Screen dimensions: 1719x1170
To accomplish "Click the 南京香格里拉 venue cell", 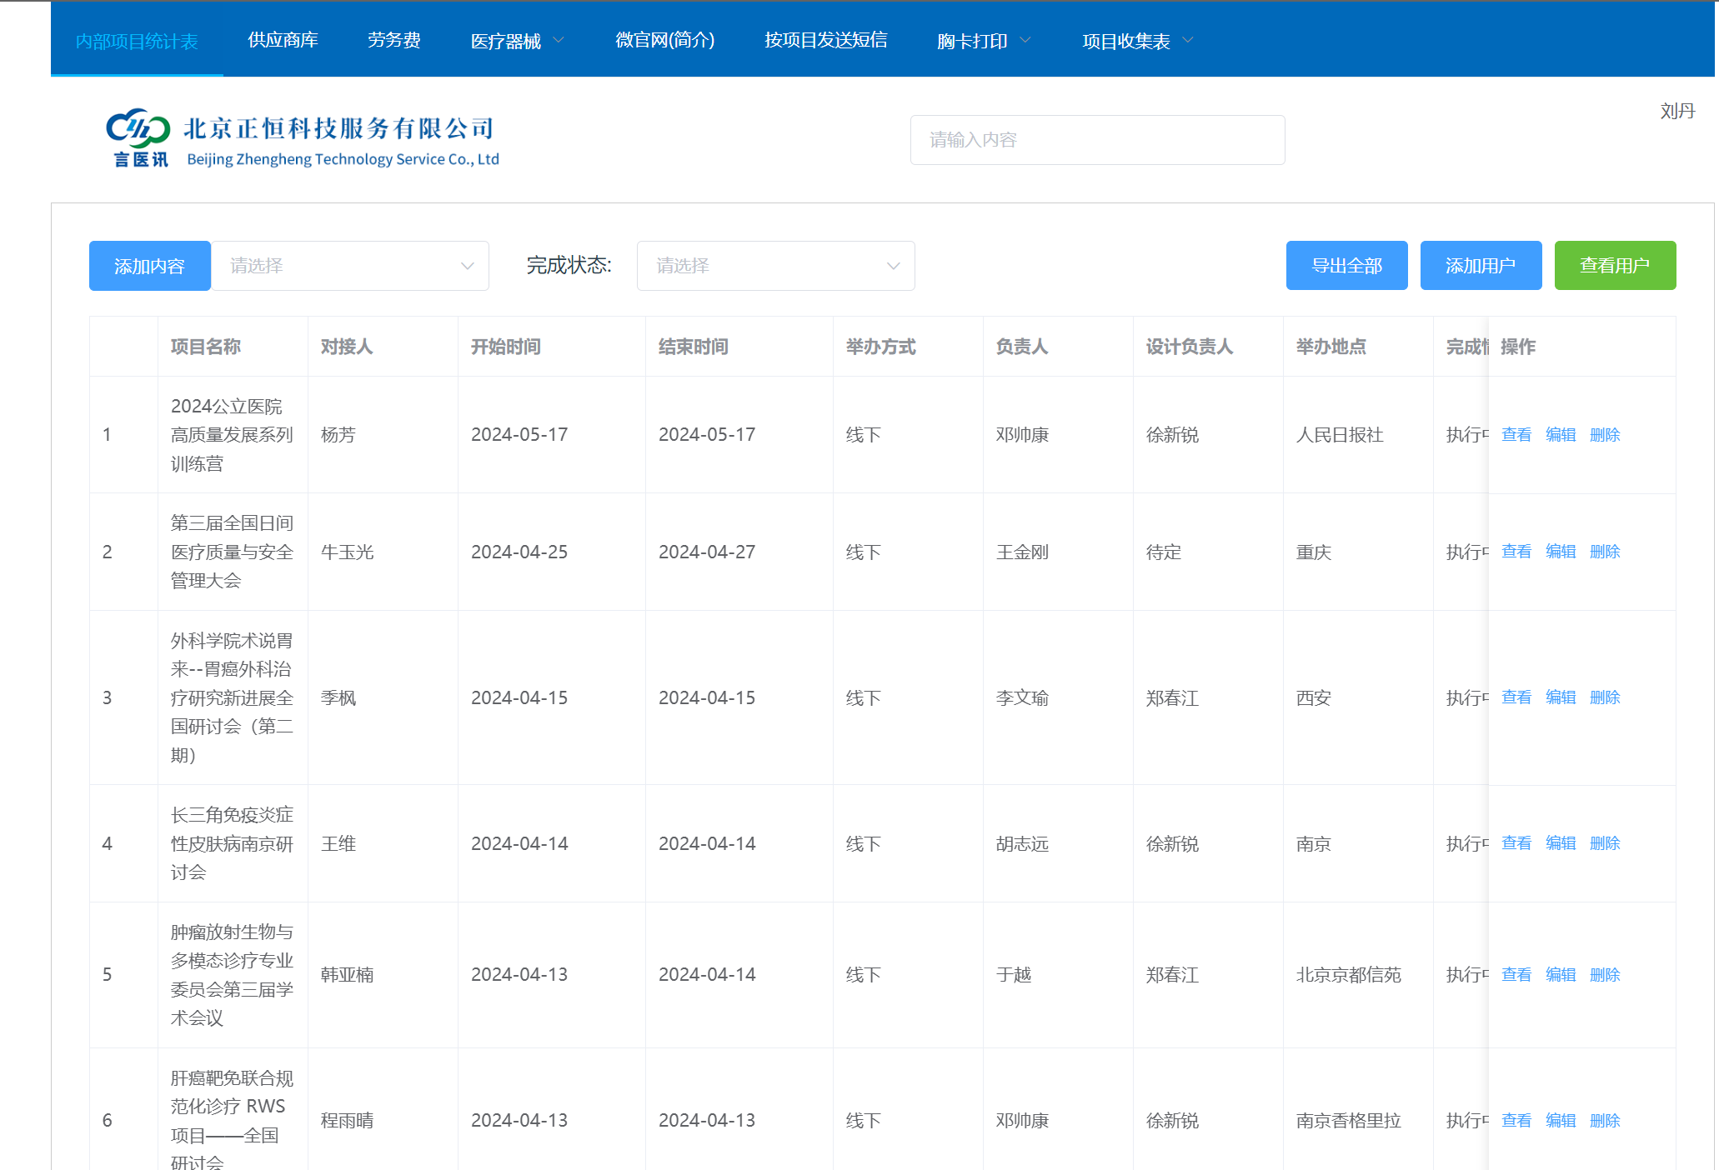I will click(1348, 1121).
